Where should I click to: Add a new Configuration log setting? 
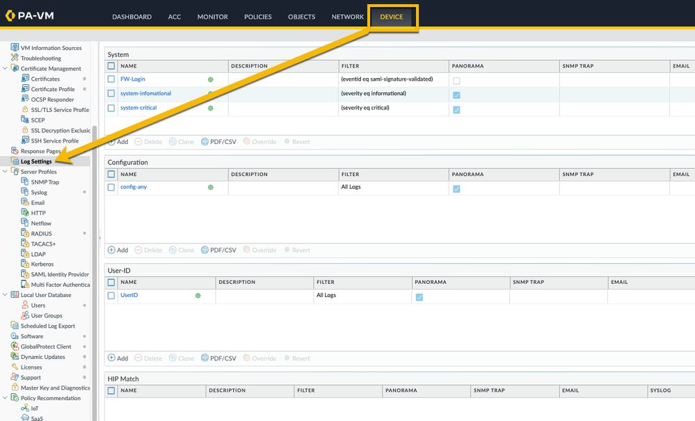(x=118, y=250)
